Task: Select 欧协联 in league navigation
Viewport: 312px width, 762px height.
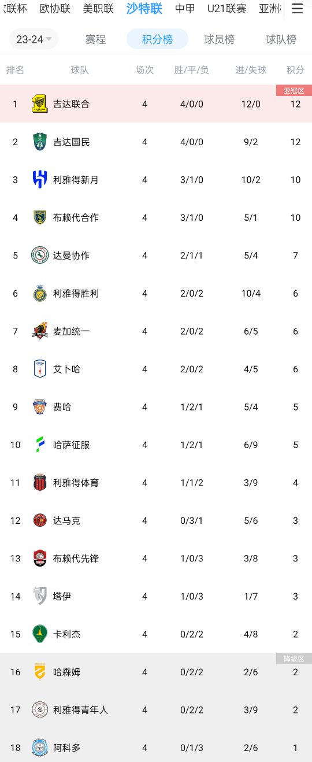Action: 55,9
